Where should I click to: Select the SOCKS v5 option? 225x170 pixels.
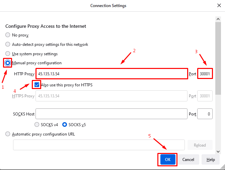pyautogui.click(x=65, y=124)
